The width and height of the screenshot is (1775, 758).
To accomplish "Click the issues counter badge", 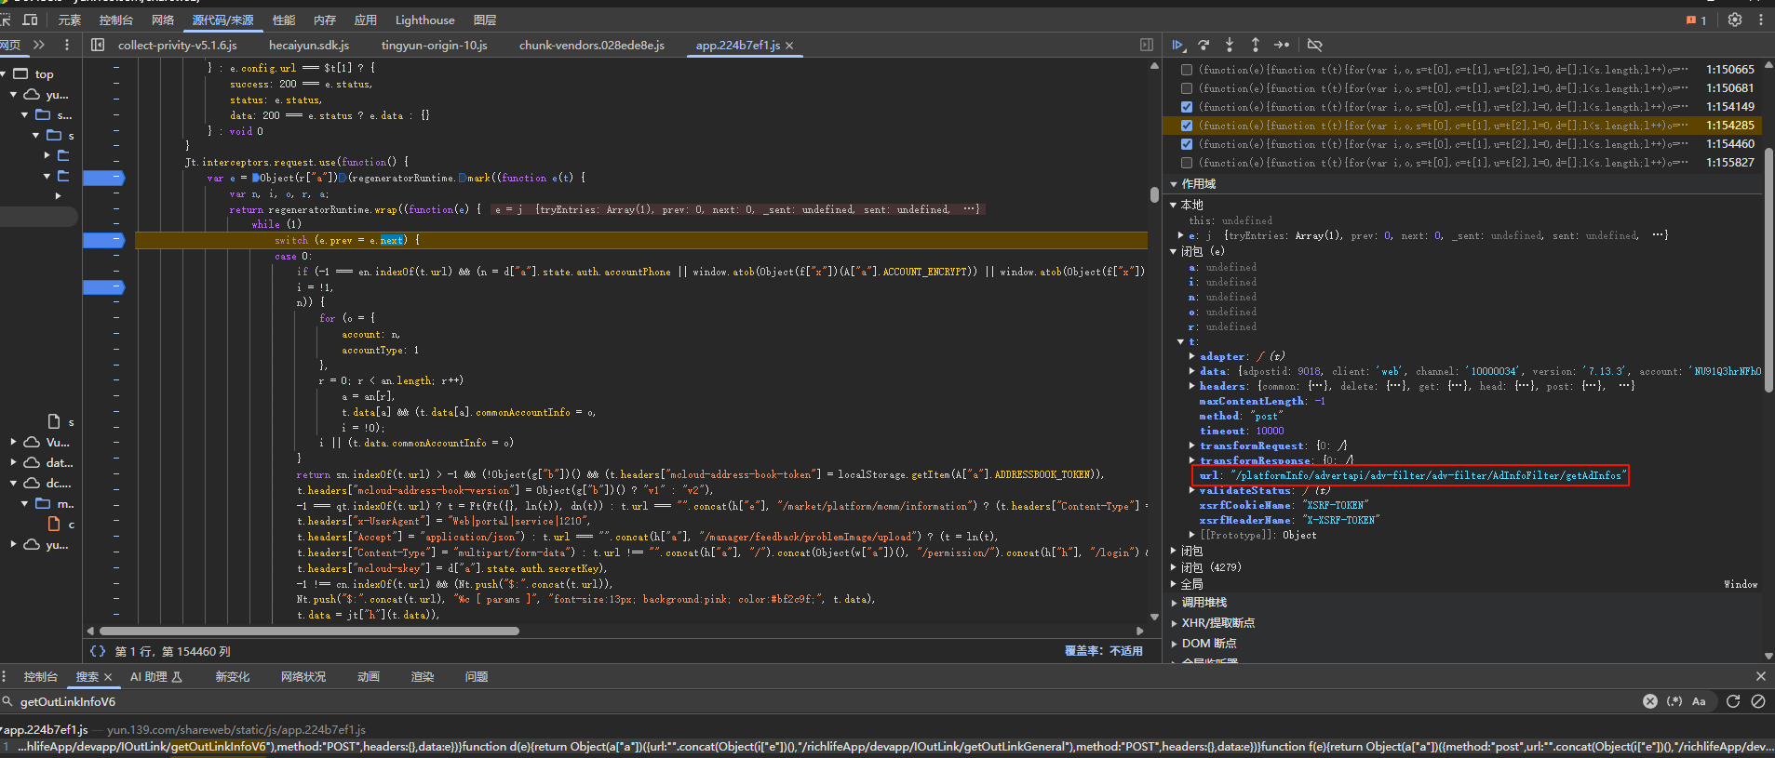I will tap(1696, 20).
